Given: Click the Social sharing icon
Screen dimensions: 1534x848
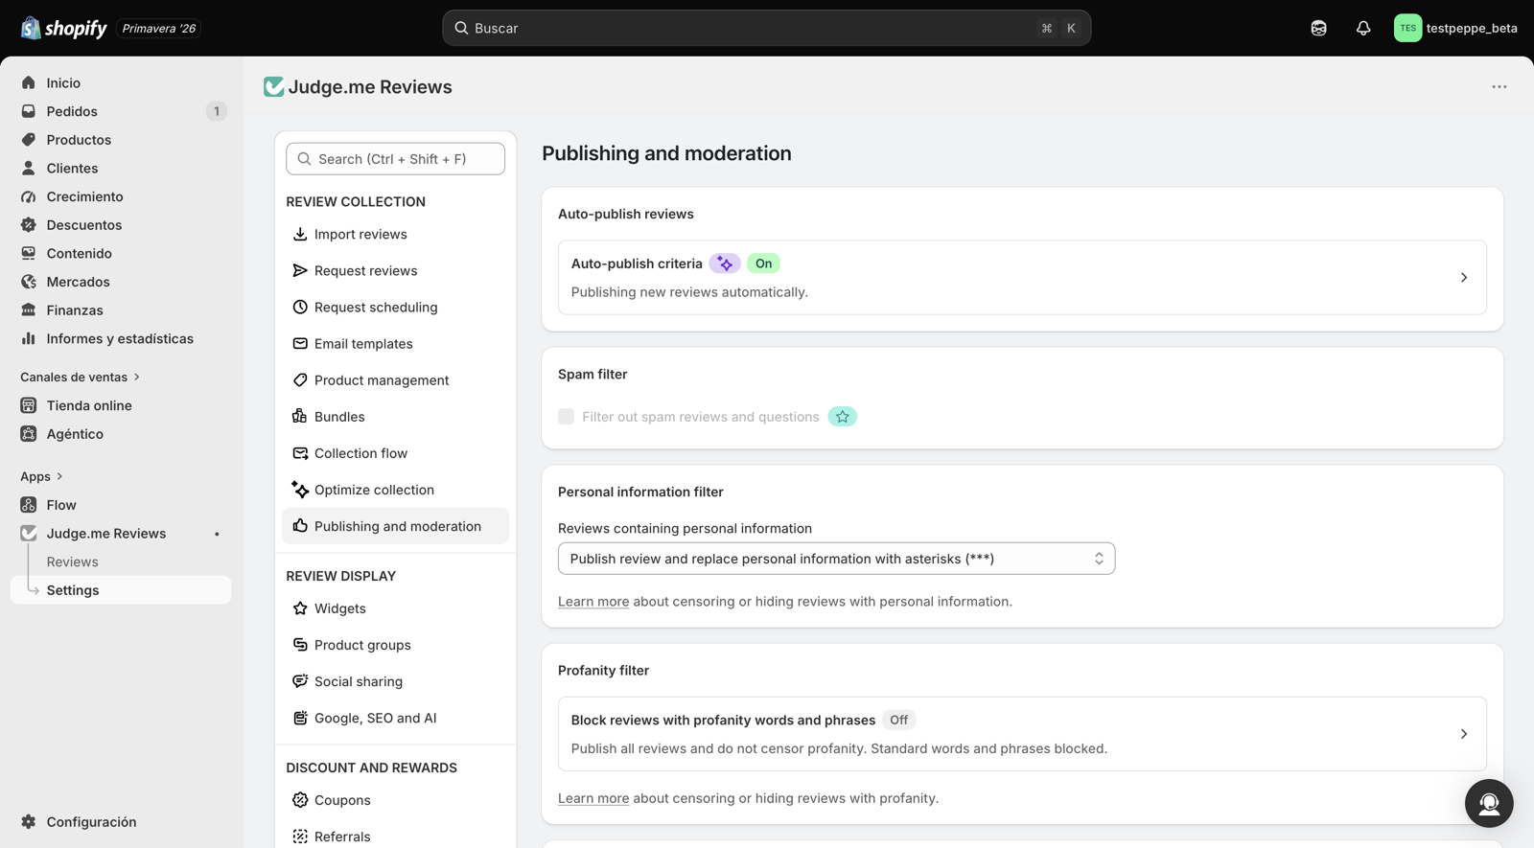Looking at the screenshot, I should pos(300,681).
